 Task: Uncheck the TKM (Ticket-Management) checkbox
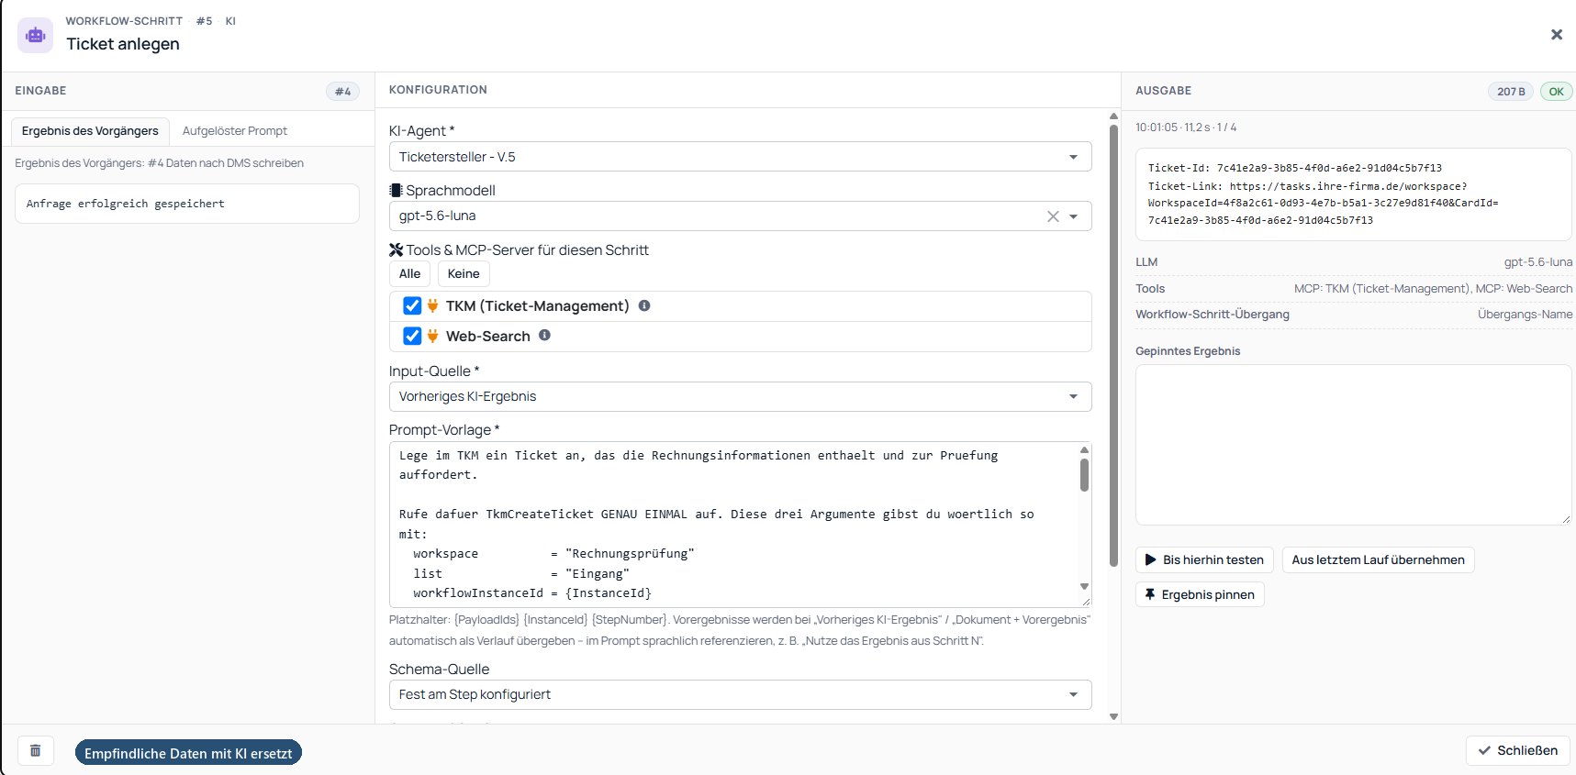click(x=412, y=305)
